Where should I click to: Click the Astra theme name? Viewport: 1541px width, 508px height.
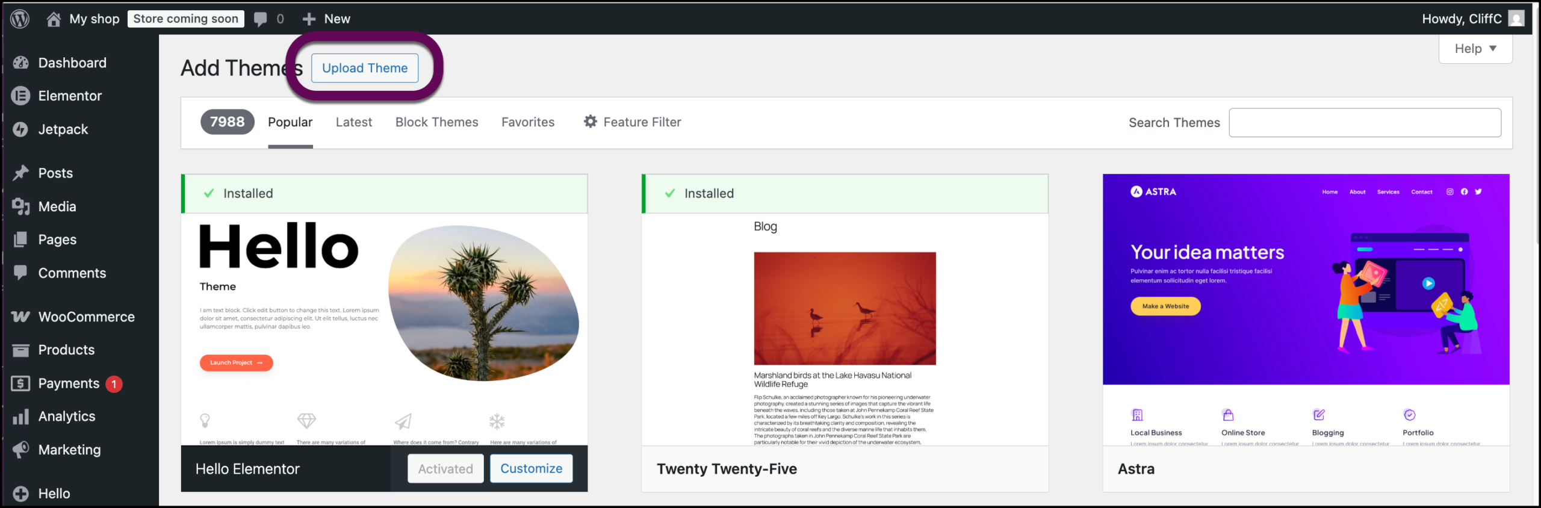[1136, 469]
